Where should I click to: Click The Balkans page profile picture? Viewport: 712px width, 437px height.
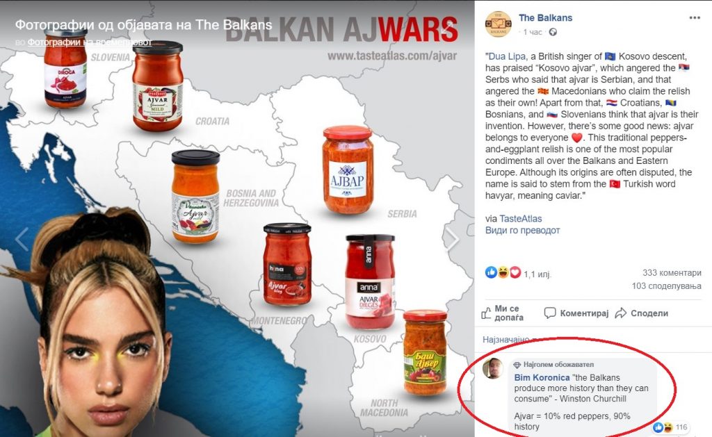[498, 24]
